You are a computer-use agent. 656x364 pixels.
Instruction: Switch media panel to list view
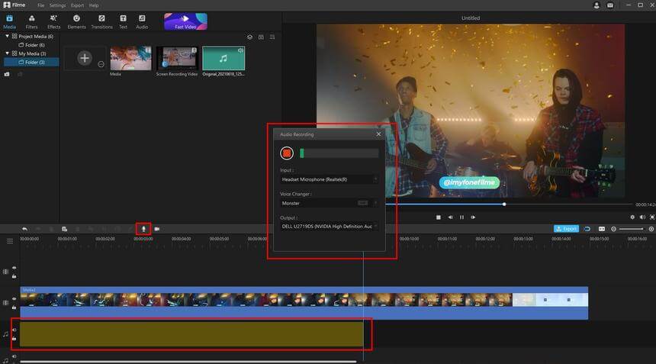click(x=272, y=37)
